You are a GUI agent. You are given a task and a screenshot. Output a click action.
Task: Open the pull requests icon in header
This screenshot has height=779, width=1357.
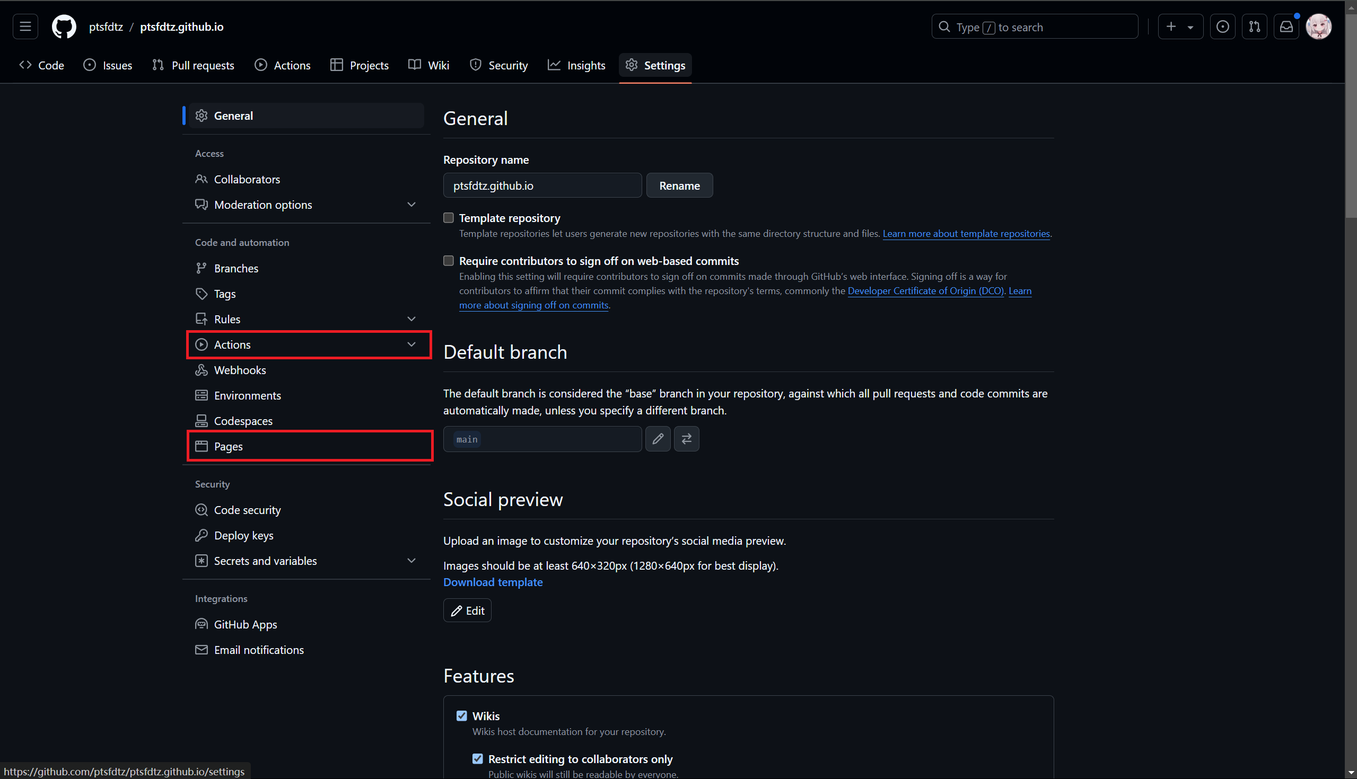click(1254, 26)
